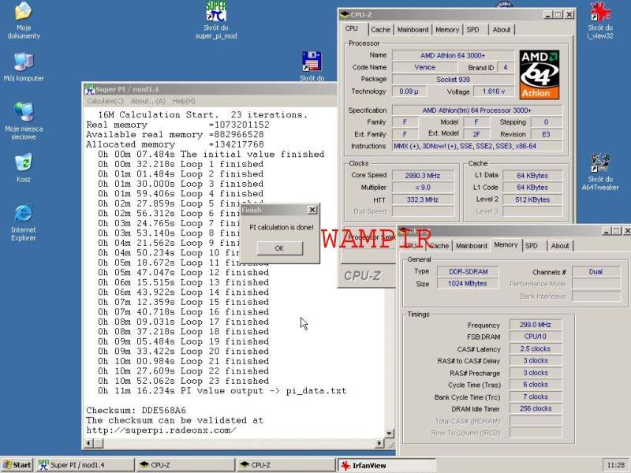Image resolution: width=631 pixels, height=473 pixels.
Task: Click Super PI vertical scrollbar down arrow
Action: click(x=389, y=434)
